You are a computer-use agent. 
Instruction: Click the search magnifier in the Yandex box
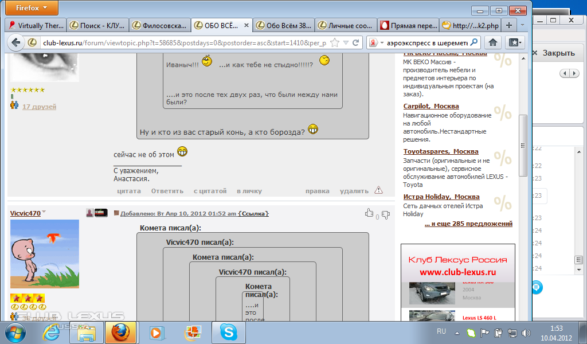click(x=473, y=42)
